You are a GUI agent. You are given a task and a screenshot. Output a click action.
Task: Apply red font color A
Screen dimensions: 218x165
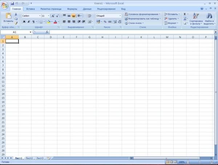[55, 21]
